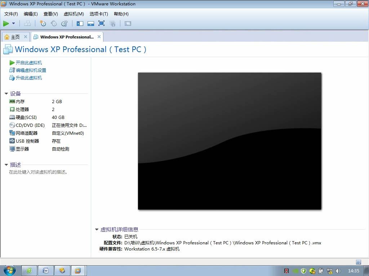This screenshot has width=369, height=276.
Task: Select the 处理器 device row
Action: click(48, 109)
